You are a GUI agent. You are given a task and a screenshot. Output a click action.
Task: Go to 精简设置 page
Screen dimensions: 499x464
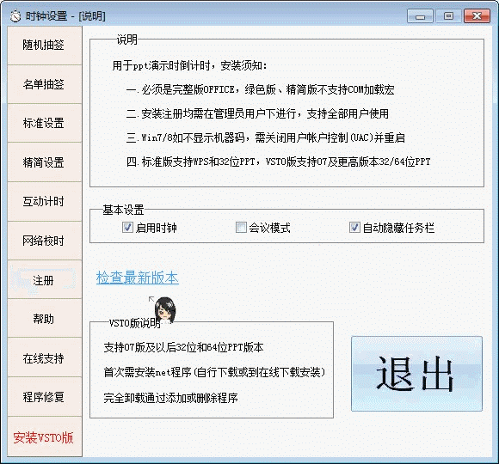click(44, 162)
